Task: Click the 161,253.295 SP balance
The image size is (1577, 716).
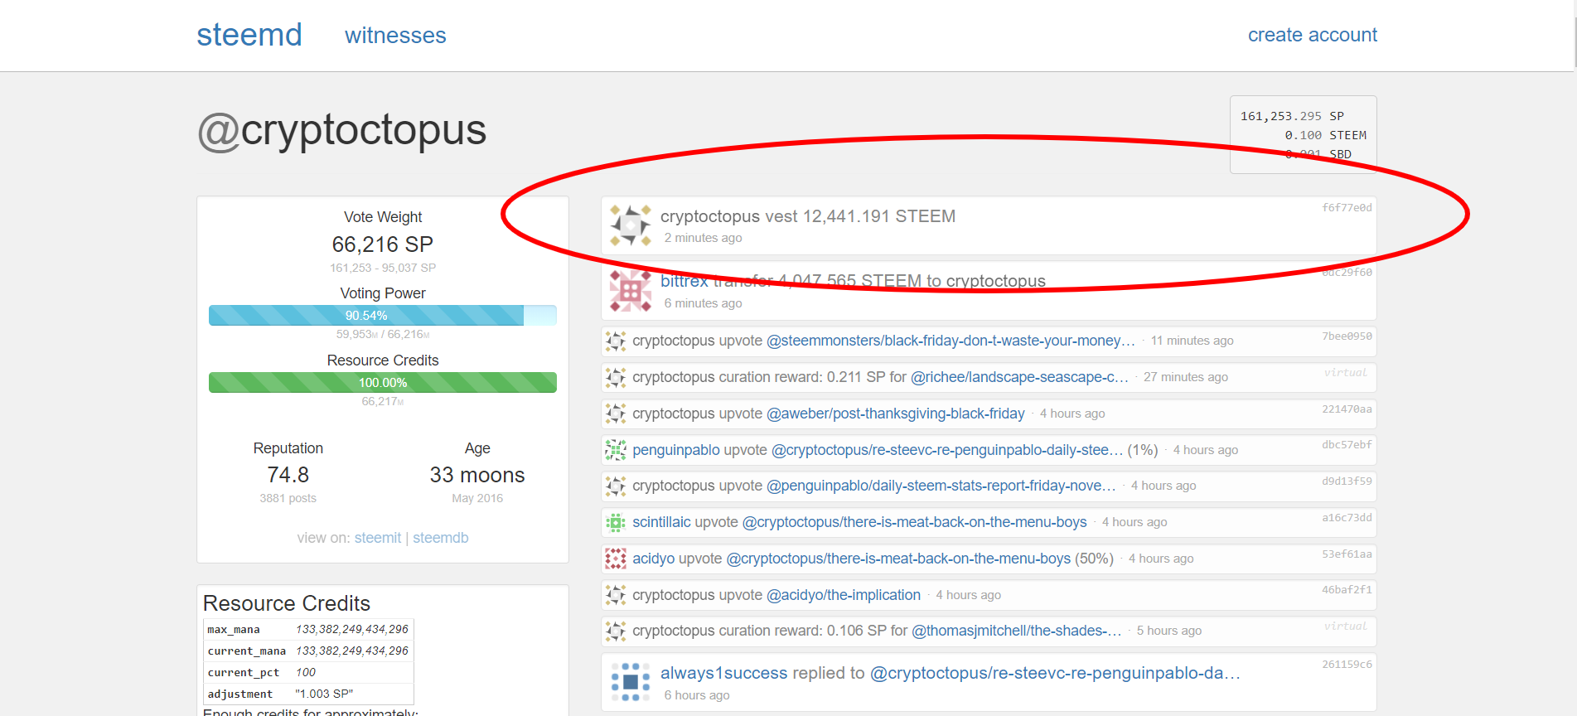Action: point(1292,116)
